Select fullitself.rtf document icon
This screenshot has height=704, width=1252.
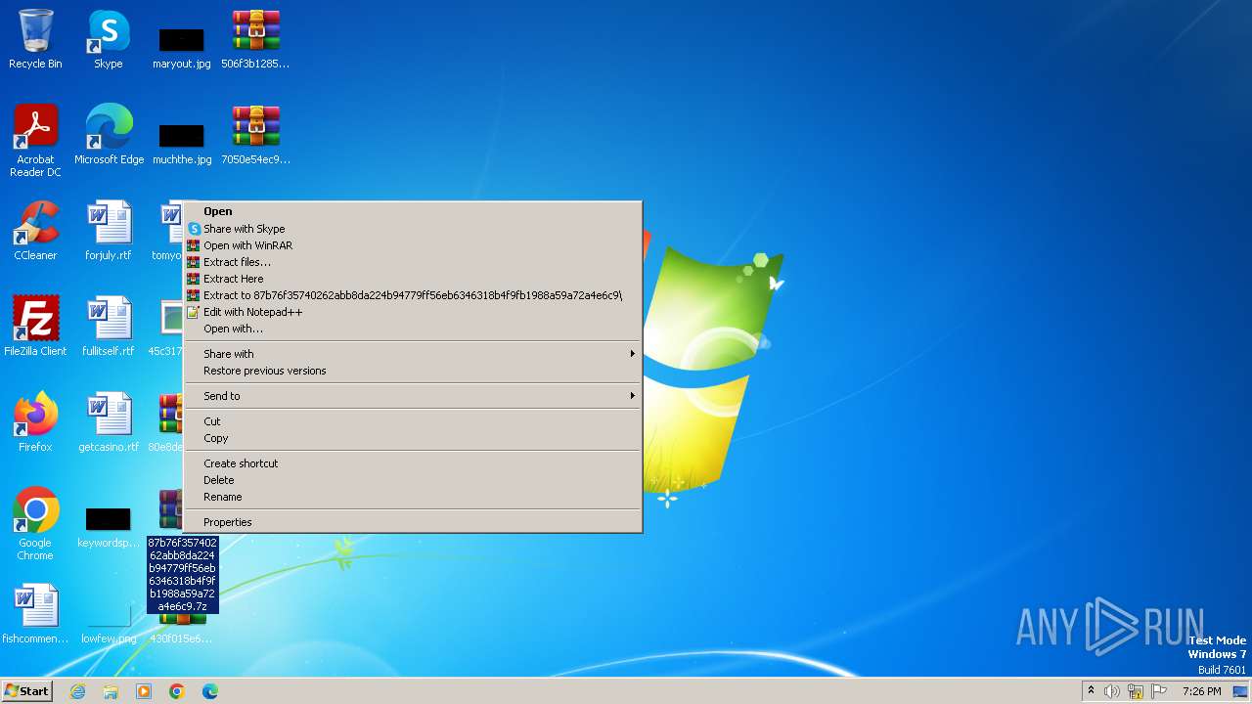[109, 327]
